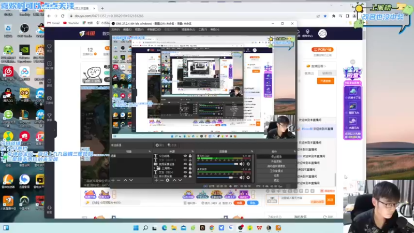Open Chrome extensions puzzle icon
This screenshot has width=414, height=233.
click(x=333, y=16)
